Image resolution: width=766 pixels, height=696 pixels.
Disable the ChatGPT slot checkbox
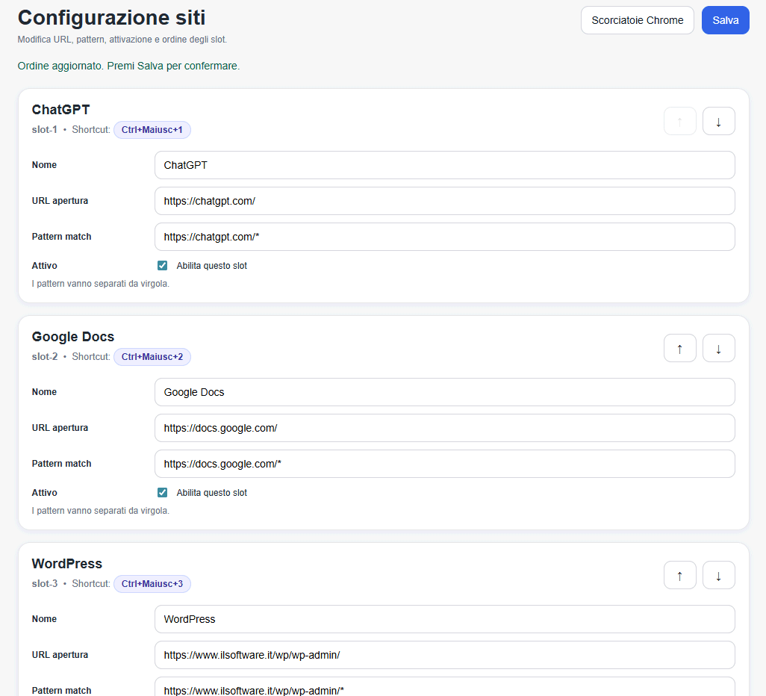pyautogui.click(x=162, y=266)
